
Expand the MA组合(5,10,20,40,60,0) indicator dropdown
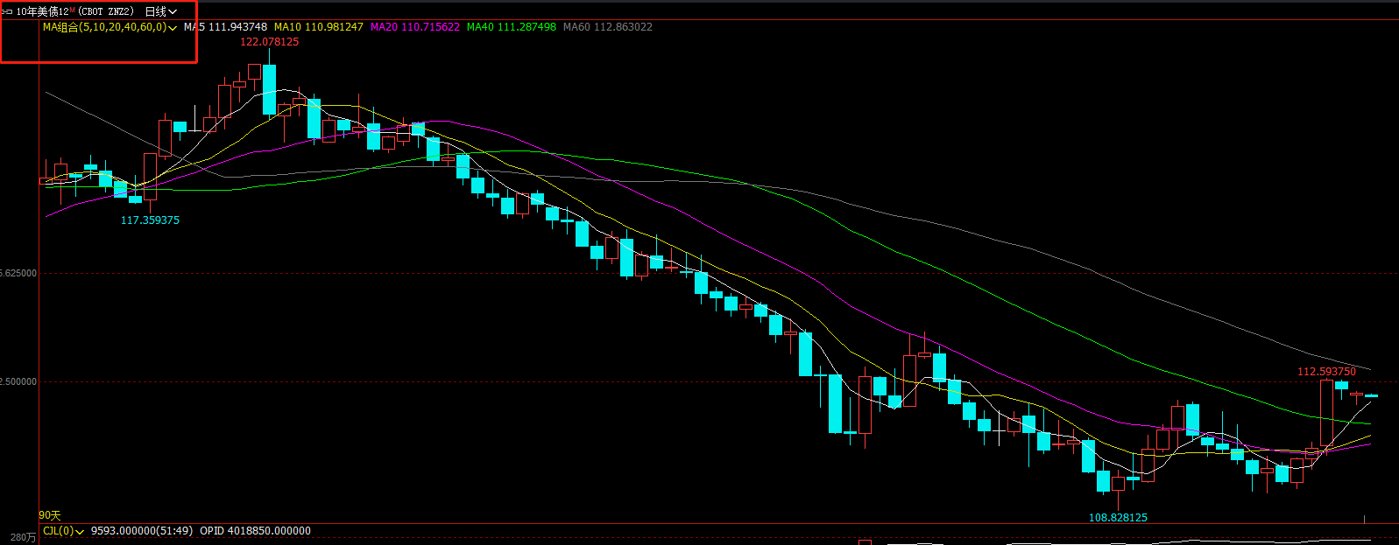coord(110,27)
